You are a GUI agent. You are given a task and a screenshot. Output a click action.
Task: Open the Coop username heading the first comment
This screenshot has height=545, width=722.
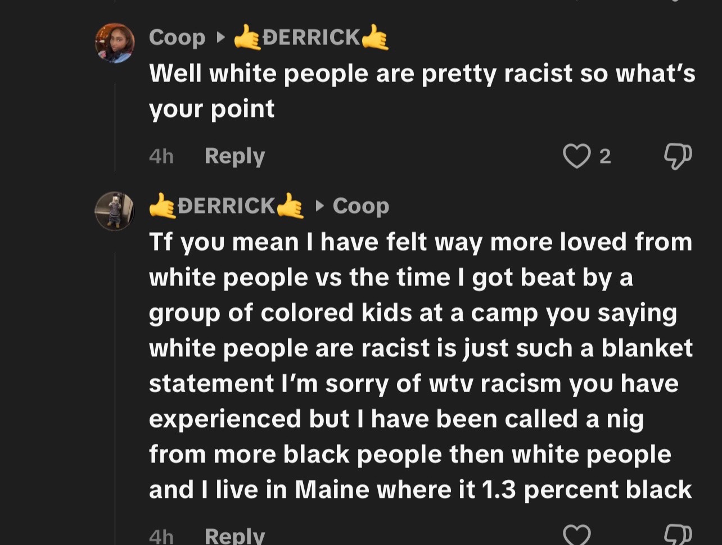point(177,38)
